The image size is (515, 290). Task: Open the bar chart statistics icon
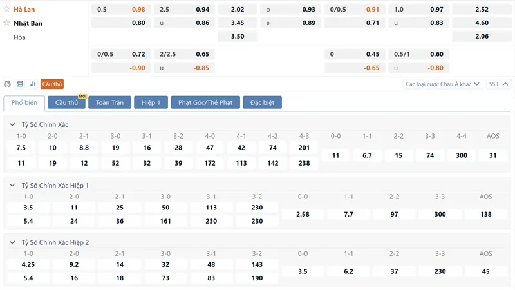coord(33,84)
